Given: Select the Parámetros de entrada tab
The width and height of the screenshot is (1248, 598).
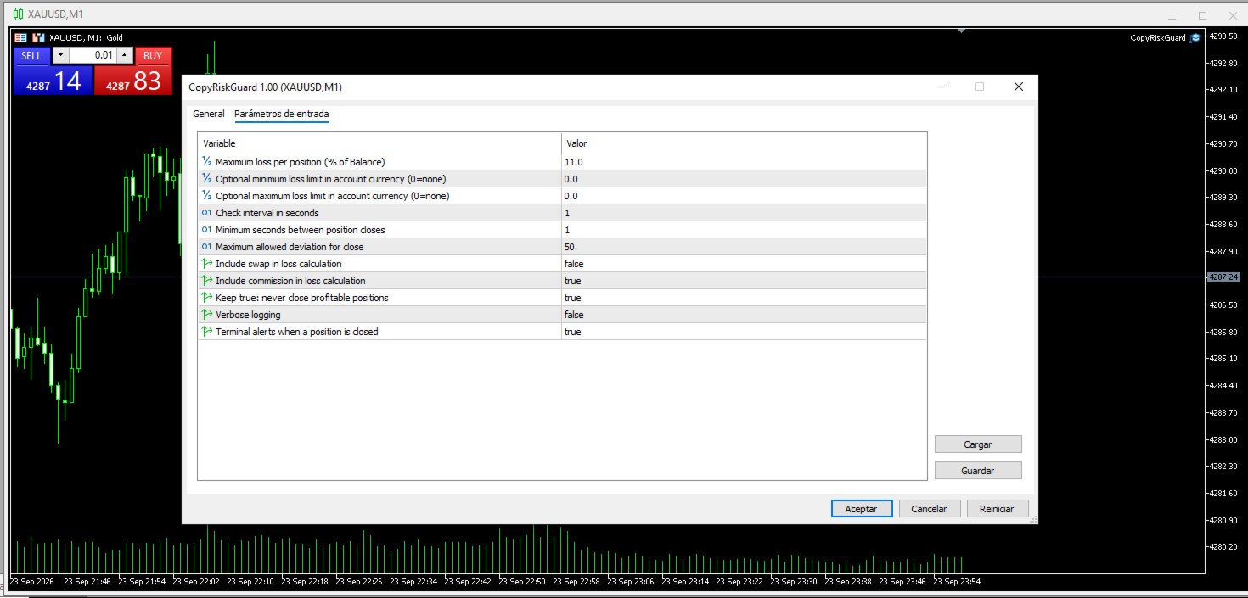Looking at the screenshot, I should pos(282,114).
